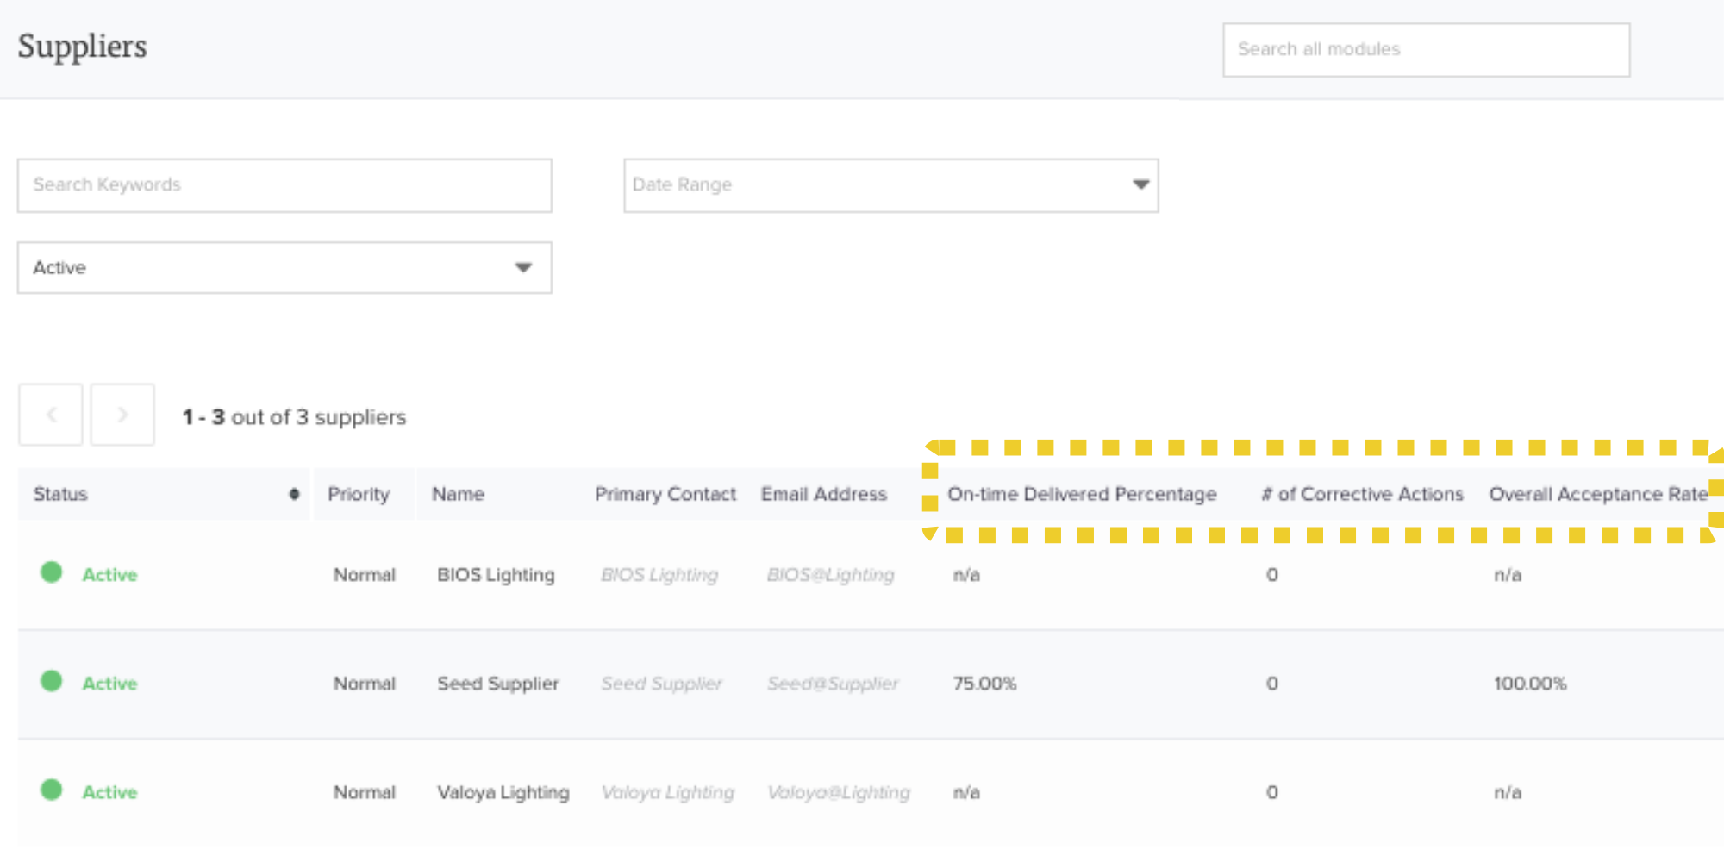Click the Status column sort icon
This screenshot has width=1724, height=862.
click(x=294, y=494)
